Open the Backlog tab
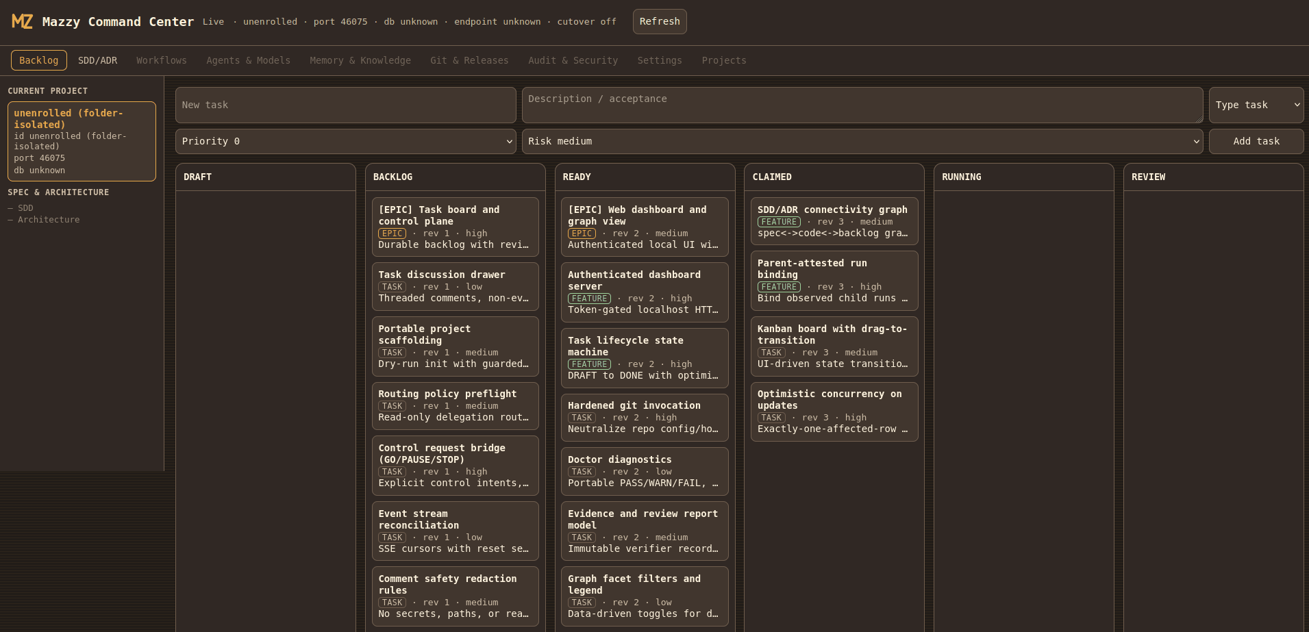This screenshot has width=1309, height=632. tap(39, 60)
